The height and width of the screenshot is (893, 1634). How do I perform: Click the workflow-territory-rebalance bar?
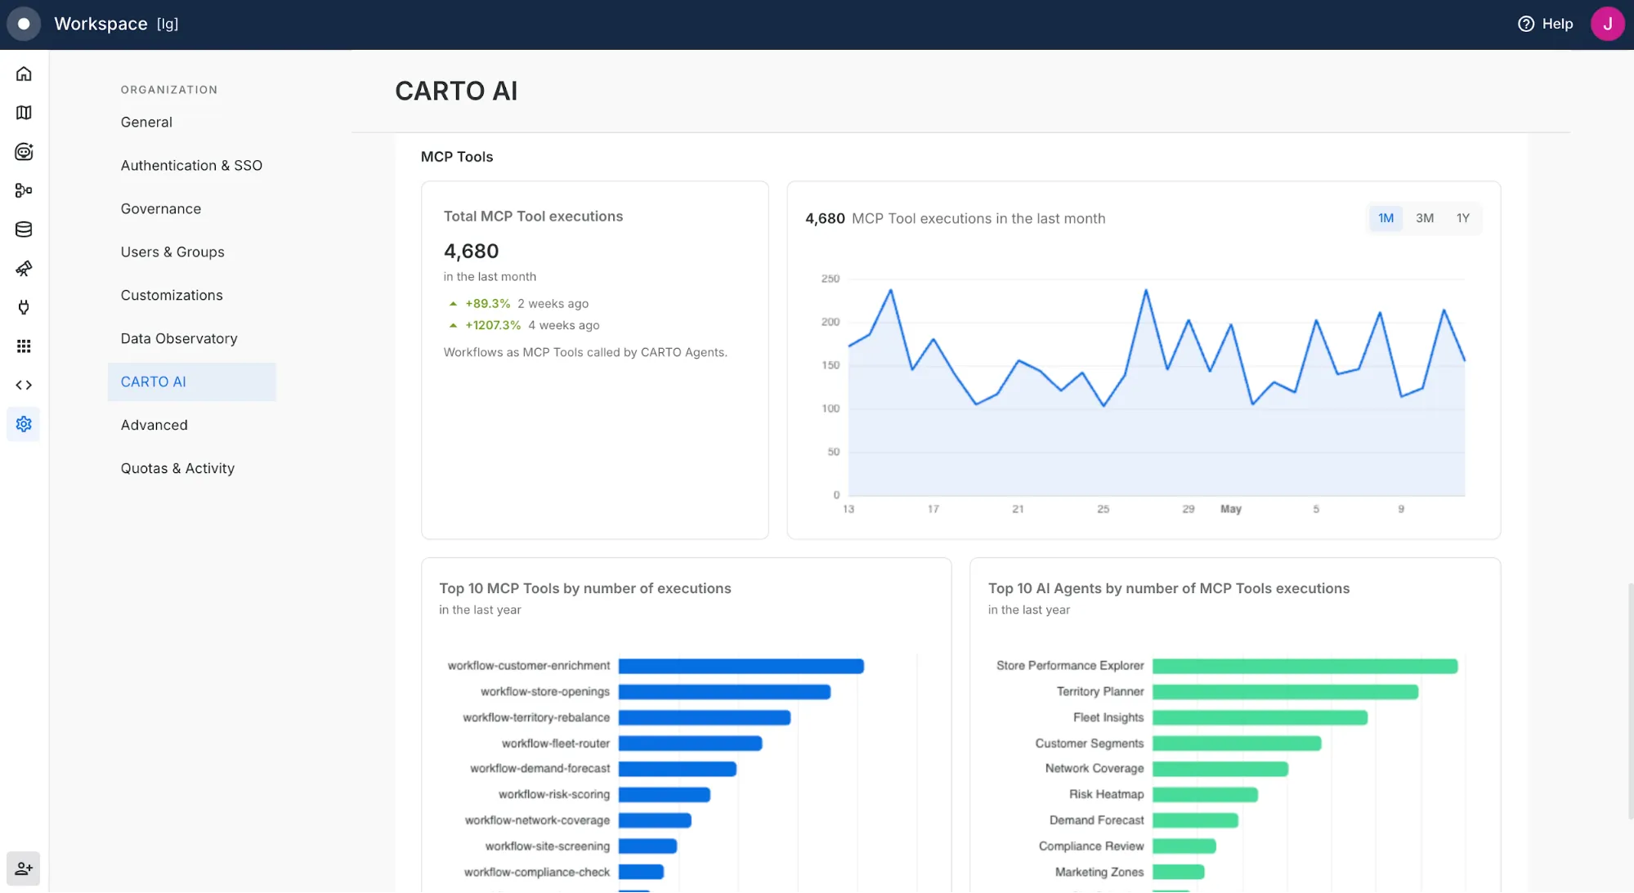click(x=705, y=717)
